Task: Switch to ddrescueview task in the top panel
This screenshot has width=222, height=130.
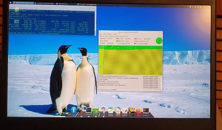Action: point(23,3)
